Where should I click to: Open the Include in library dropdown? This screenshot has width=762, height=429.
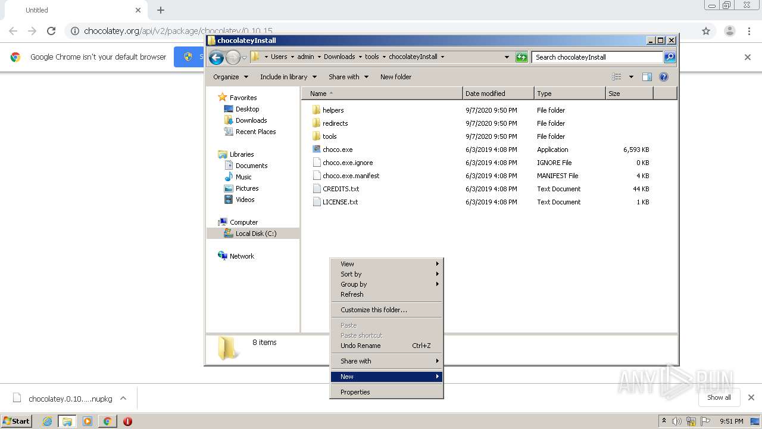[x=289, y=77]
